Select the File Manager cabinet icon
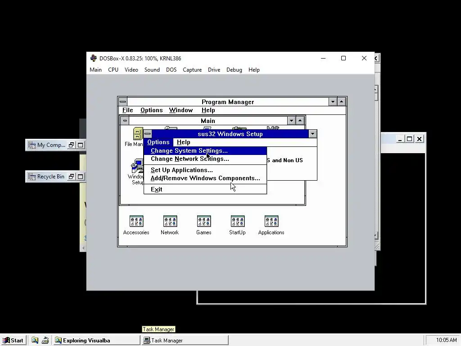 [138, 133]
